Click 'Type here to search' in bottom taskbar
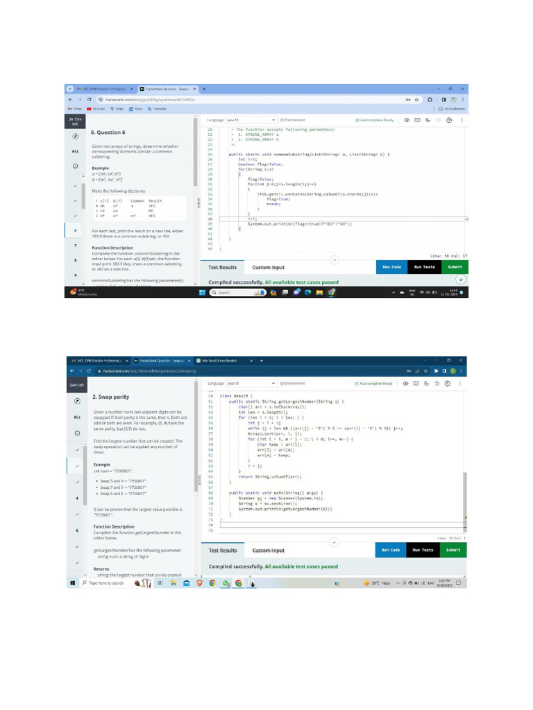The image size is (533, 710). 105,582
